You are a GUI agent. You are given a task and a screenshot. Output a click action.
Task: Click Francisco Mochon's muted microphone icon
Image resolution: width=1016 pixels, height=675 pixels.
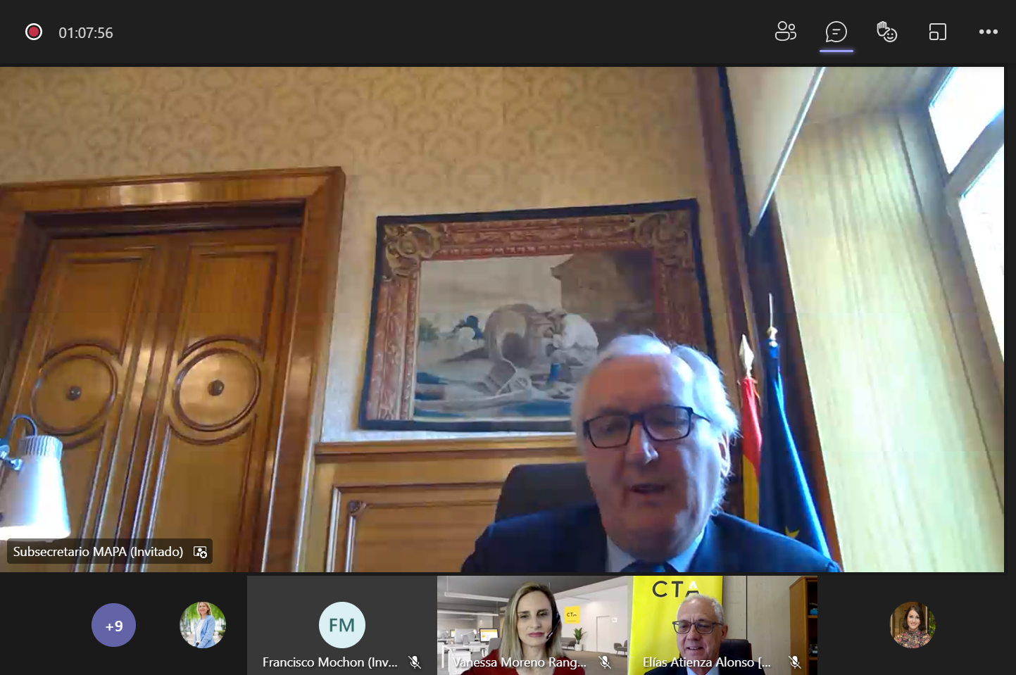pos(415,662)
